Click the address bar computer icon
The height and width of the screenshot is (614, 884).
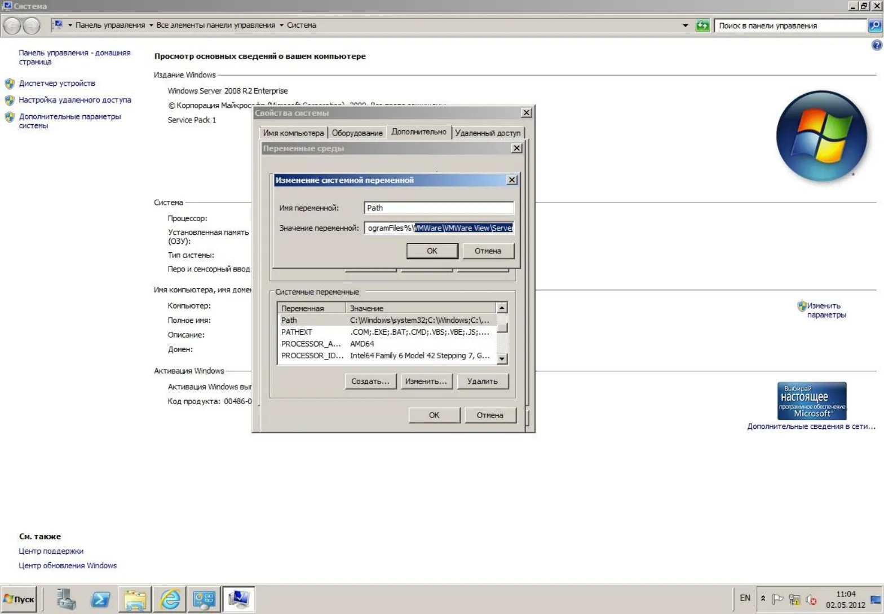pos(58,25)
